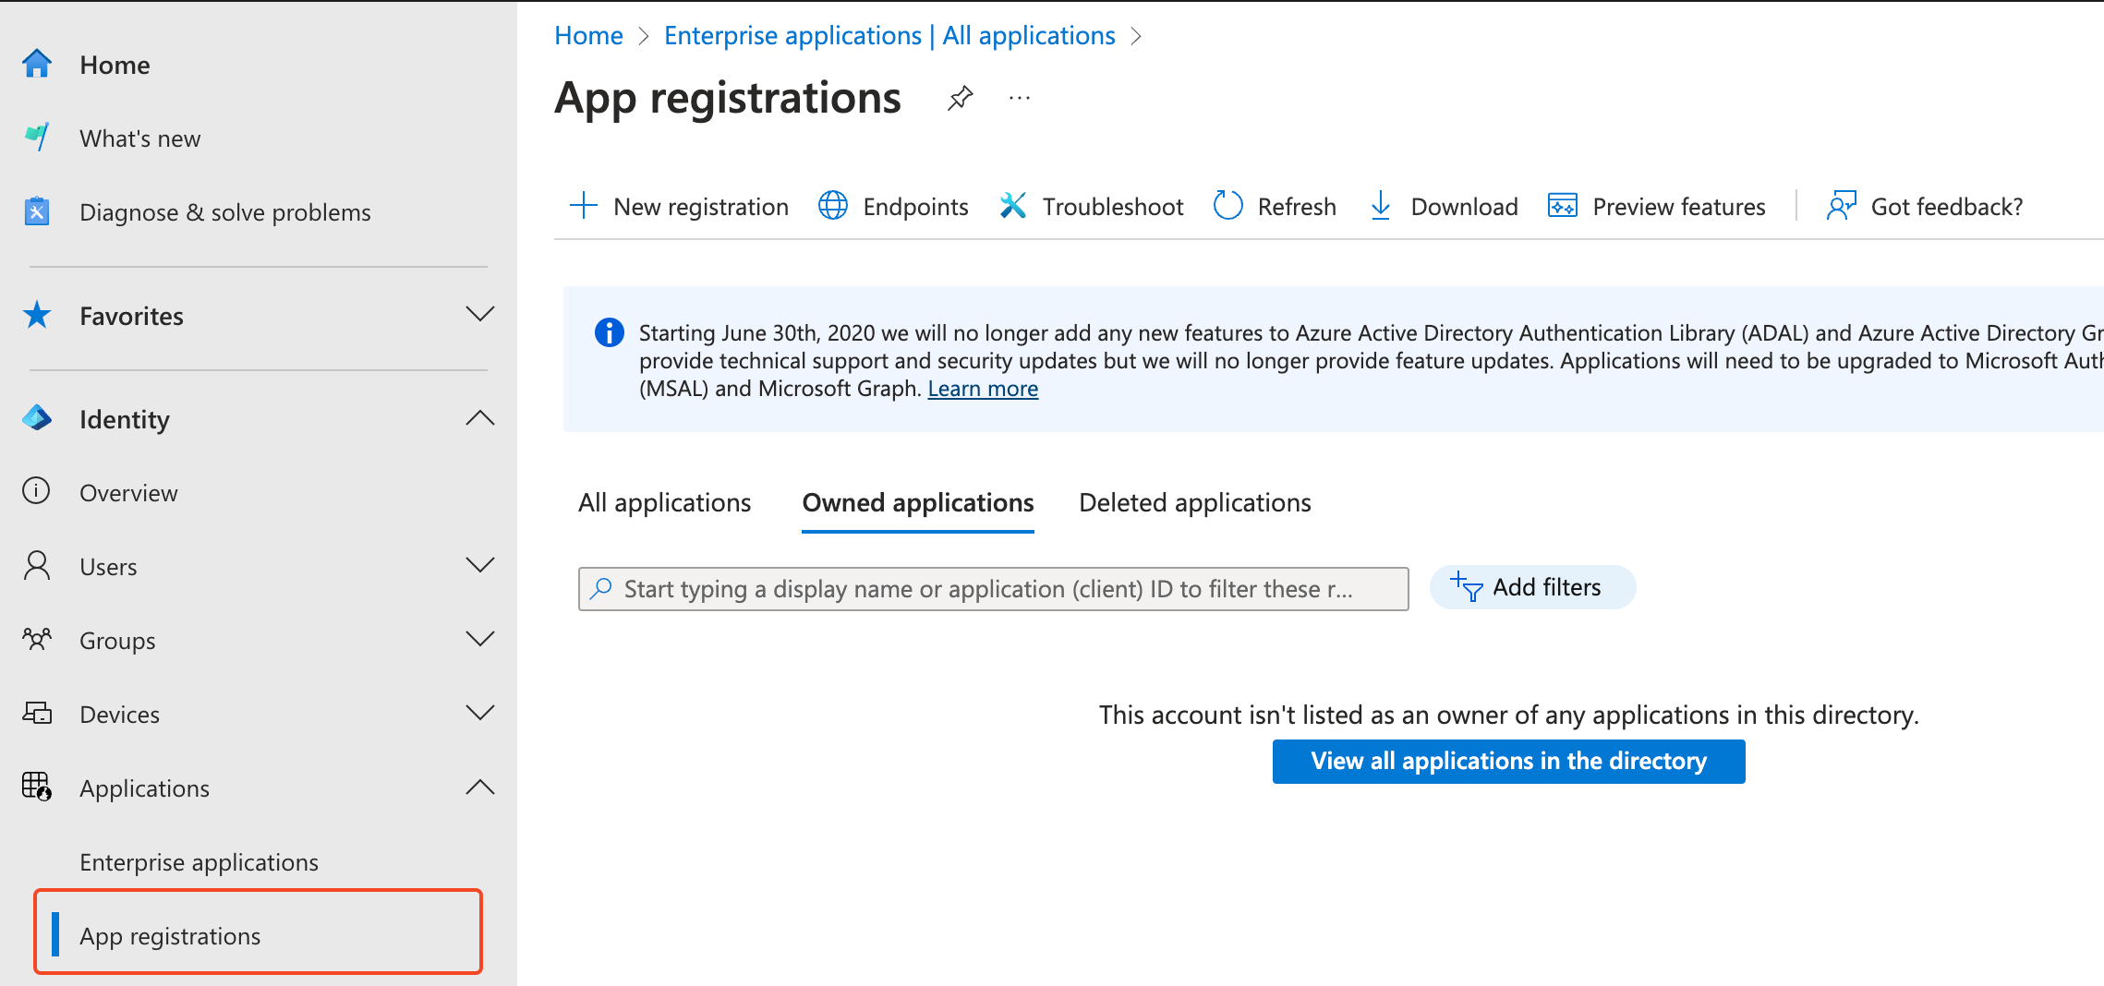Switch to Deleted applications tab
The height and width of the screenshot is (986, 2104).
[x=1194, y=502]
